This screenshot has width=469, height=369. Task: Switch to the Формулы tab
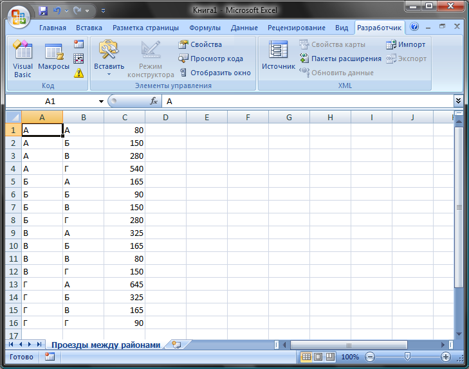(x=205, y=28)
